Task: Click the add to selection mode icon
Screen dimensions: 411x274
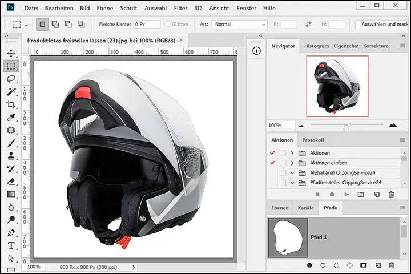Action: [x=56, y=25]
